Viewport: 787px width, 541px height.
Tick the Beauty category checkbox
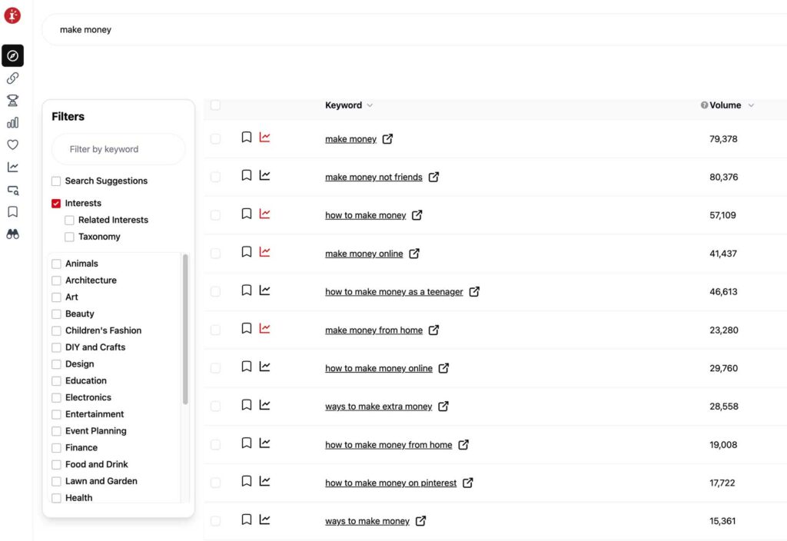56,314
